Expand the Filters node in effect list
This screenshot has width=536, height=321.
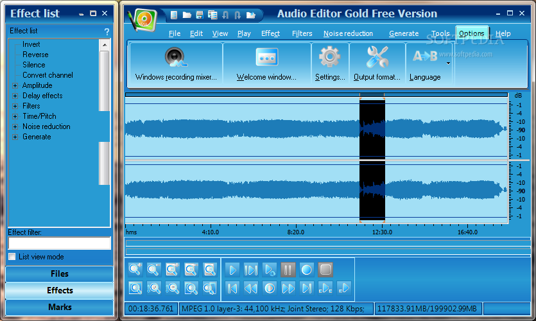point(15,106)
